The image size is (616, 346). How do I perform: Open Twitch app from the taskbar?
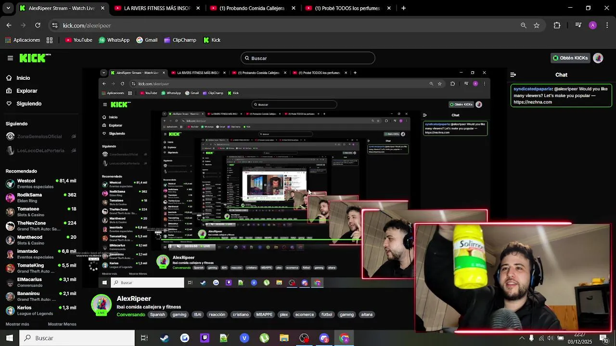[x=205, y=338]
